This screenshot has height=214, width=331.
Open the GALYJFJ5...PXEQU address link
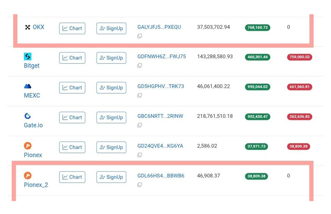pos(159,27)
